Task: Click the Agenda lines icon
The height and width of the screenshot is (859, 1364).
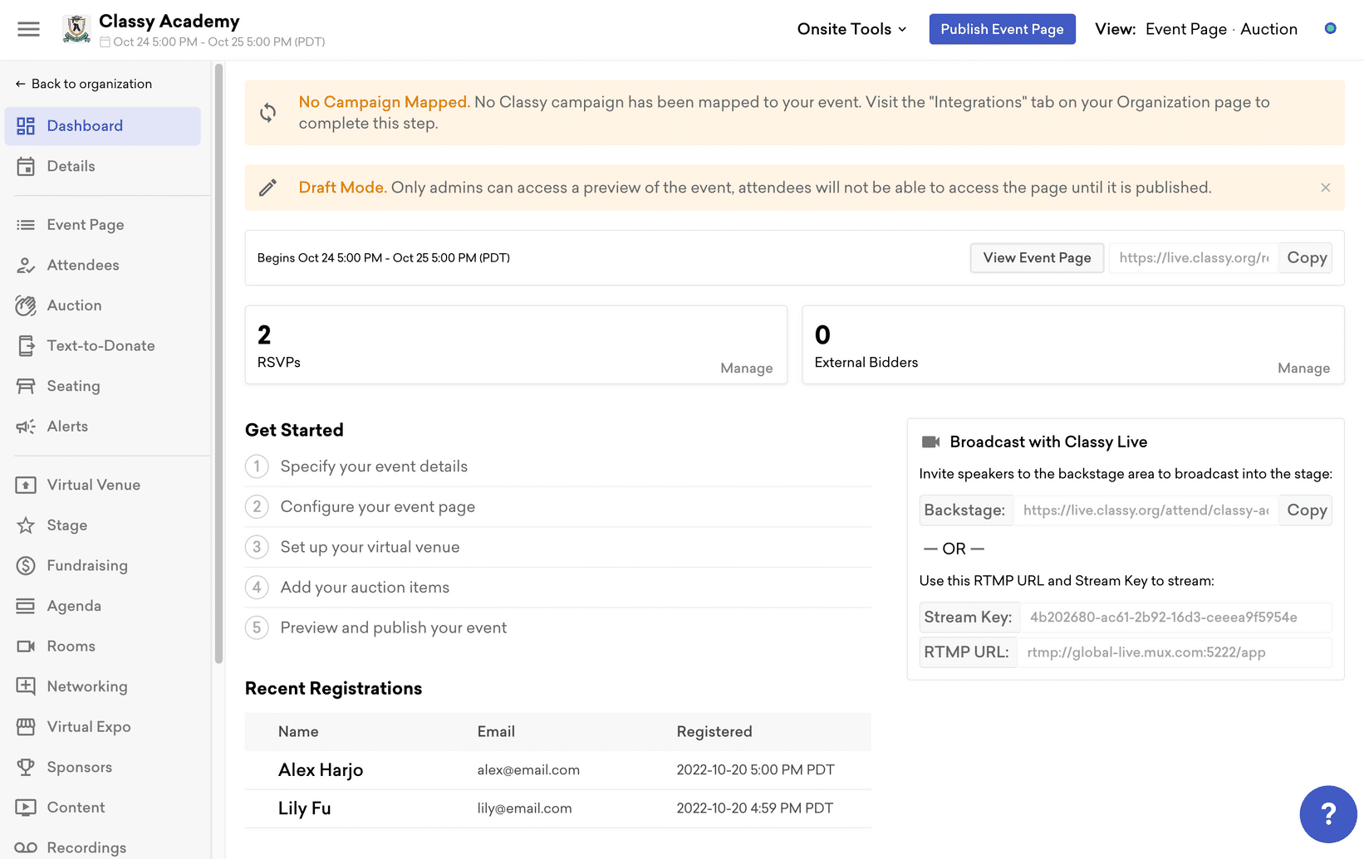Action: (26, 606)
